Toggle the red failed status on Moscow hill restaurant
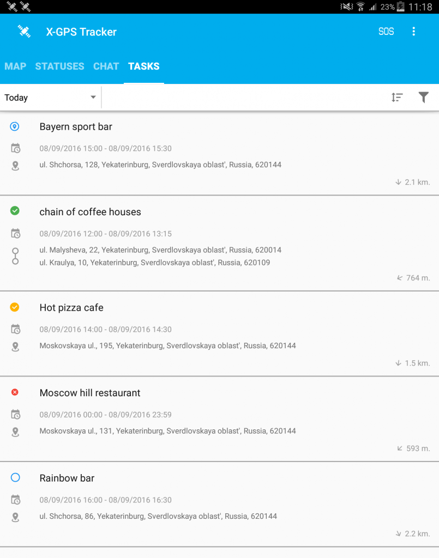 click(15, 392)
